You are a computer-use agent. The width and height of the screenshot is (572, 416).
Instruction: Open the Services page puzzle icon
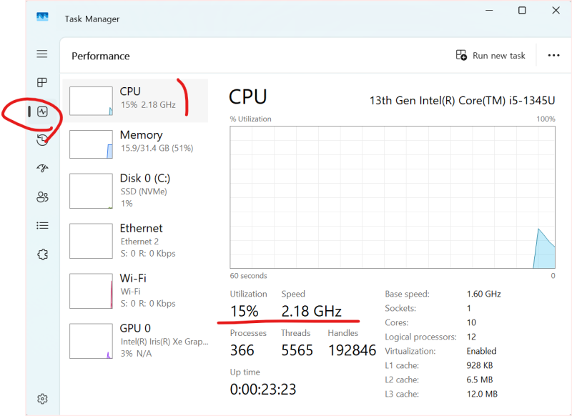(42, 254)
